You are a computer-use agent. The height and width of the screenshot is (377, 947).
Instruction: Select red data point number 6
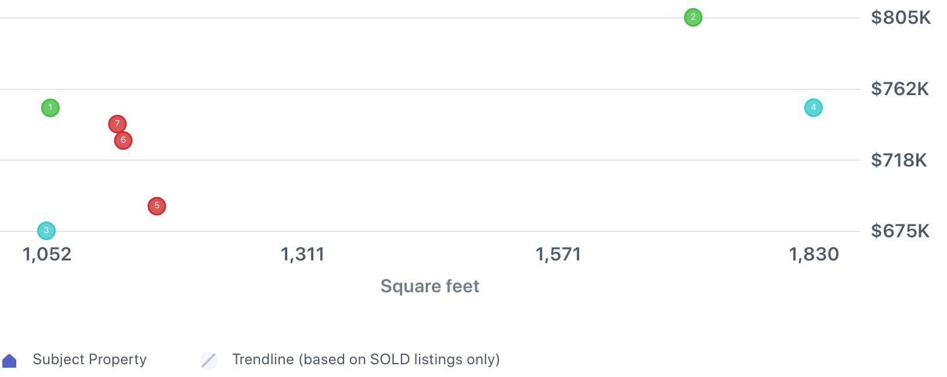(123, 140)
